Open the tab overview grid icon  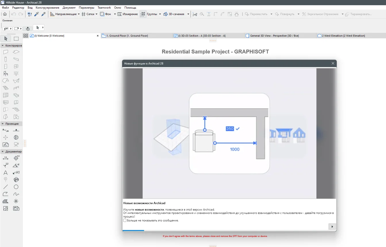click(26, 36)
